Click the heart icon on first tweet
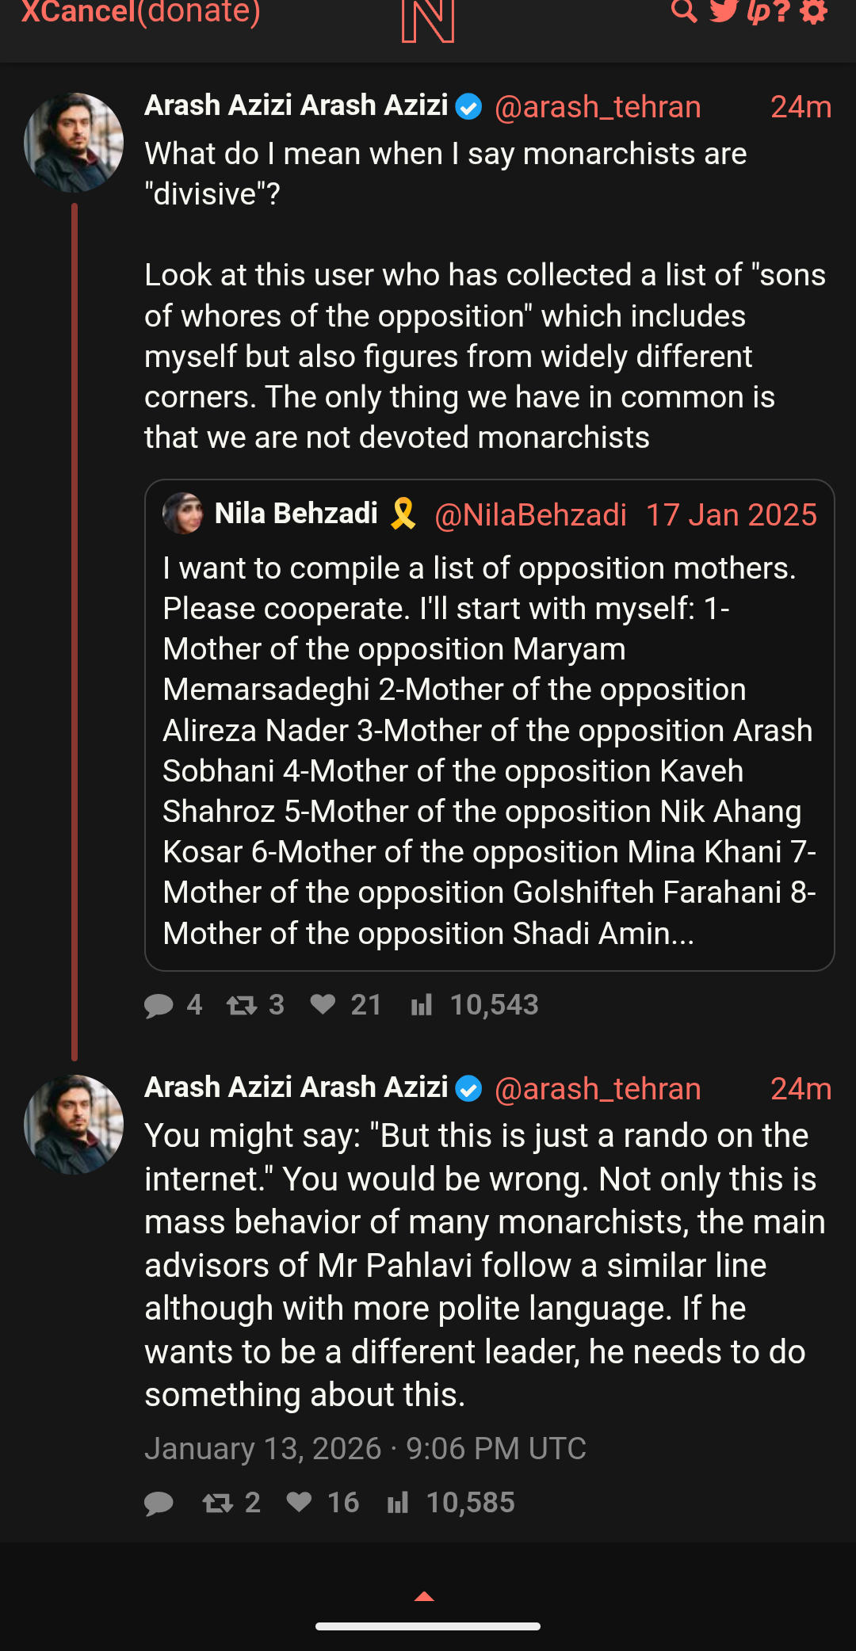 click(x=323, y=1004)
